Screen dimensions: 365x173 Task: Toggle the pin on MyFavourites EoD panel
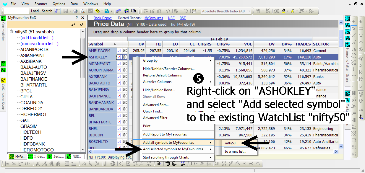pyautogui.click(x=77, y=18)
